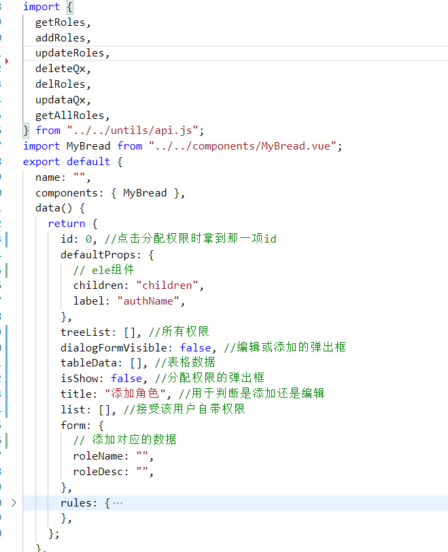The width and height of the screenshot is (448, 552).
Task: Click the red arrow marker in the gutter
Action: coord(7,61)
